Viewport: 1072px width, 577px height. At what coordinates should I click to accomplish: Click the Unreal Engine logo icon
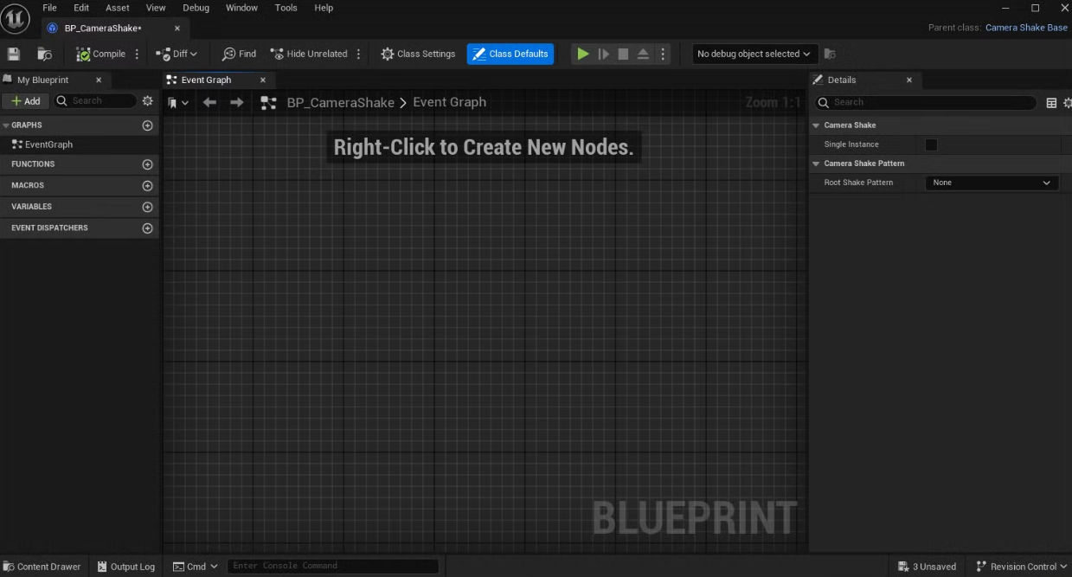pos(16,16)
